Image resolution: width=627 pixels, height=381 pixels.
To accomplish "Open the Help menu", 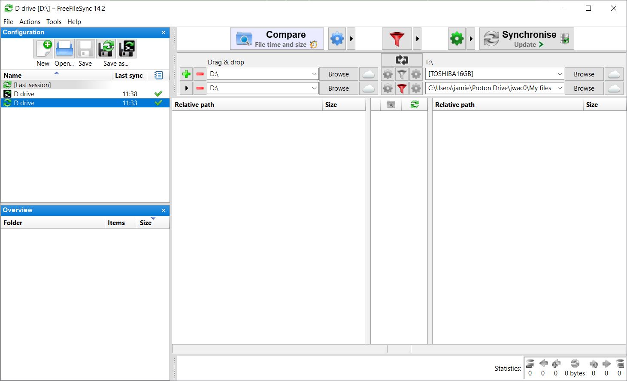I will (74, 22).
